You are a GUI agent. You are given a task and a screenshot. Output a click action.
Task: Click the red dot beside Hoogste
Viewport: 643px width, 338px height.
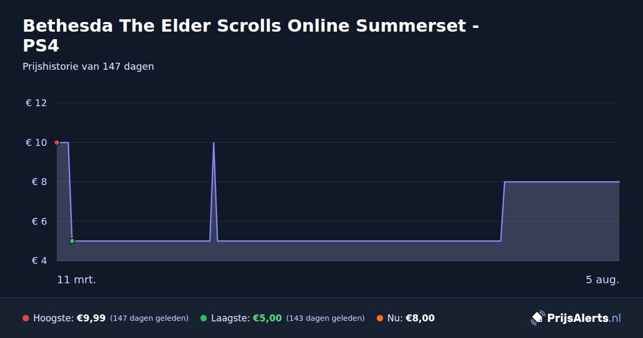click(26, 318)
